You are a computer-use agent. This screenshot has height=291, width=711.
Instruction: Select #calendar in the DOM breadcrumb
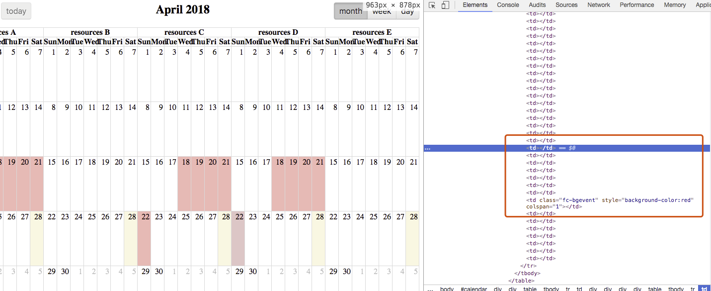click(x=474, y=289)
